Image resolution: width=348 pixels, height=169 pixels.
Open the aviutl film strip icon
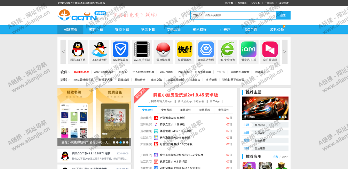click(142, 49)
